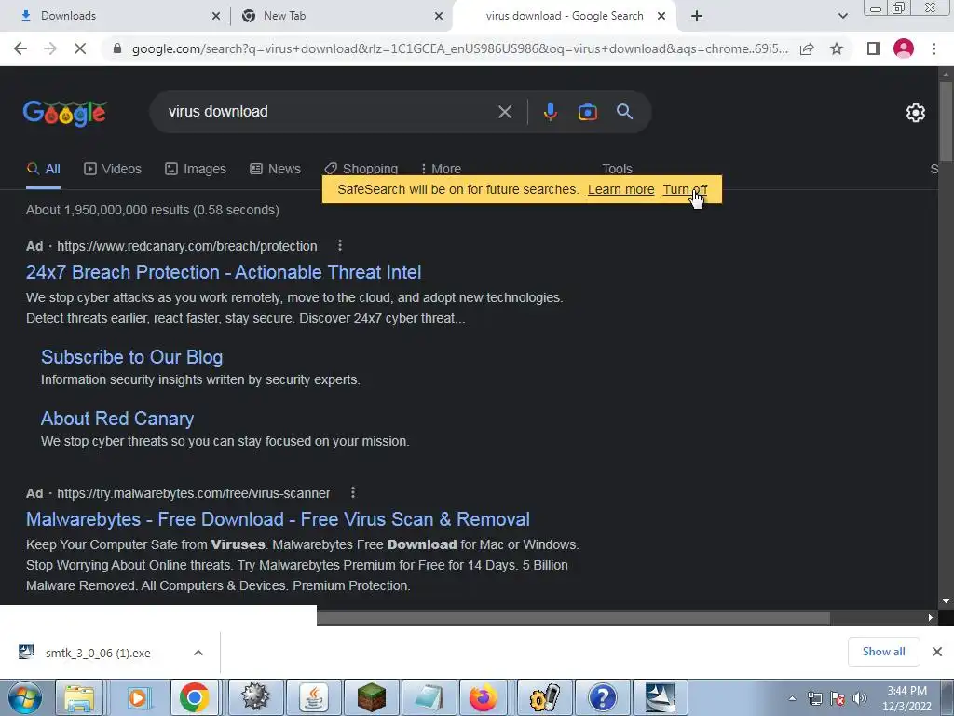Open options for Malwarebytes ad
954x716 pixels.
click(353, 492)
